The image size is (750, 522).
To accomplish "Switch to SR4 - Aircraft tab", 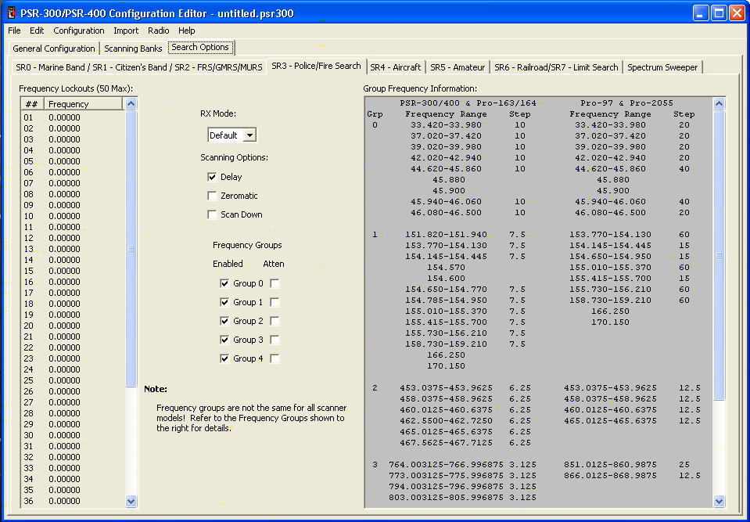I will [x=395, y=67].
